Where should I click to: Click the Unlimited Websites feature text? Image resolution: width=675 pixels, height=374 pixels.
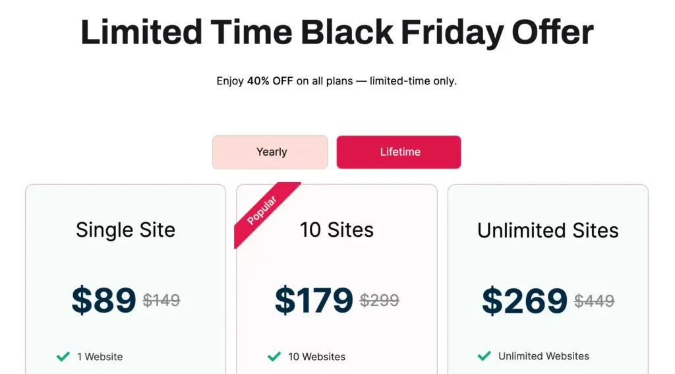543,356
